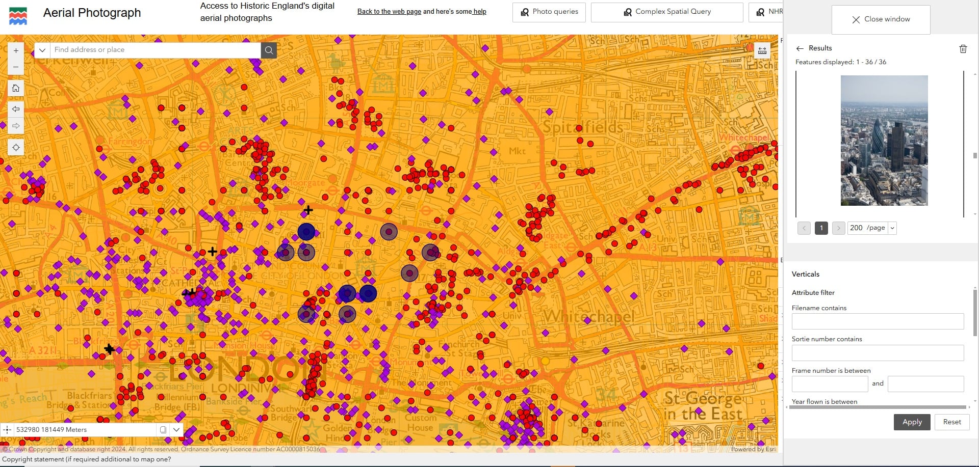The image size is (979, 467).
Task: Go back to the previous map extent
Action: pyautogui.click(x=16, y=109)
